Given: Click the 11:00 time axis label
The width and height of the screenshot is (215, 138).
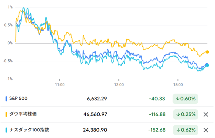Looking at the screenshot, I should click(x=60, y=84).
